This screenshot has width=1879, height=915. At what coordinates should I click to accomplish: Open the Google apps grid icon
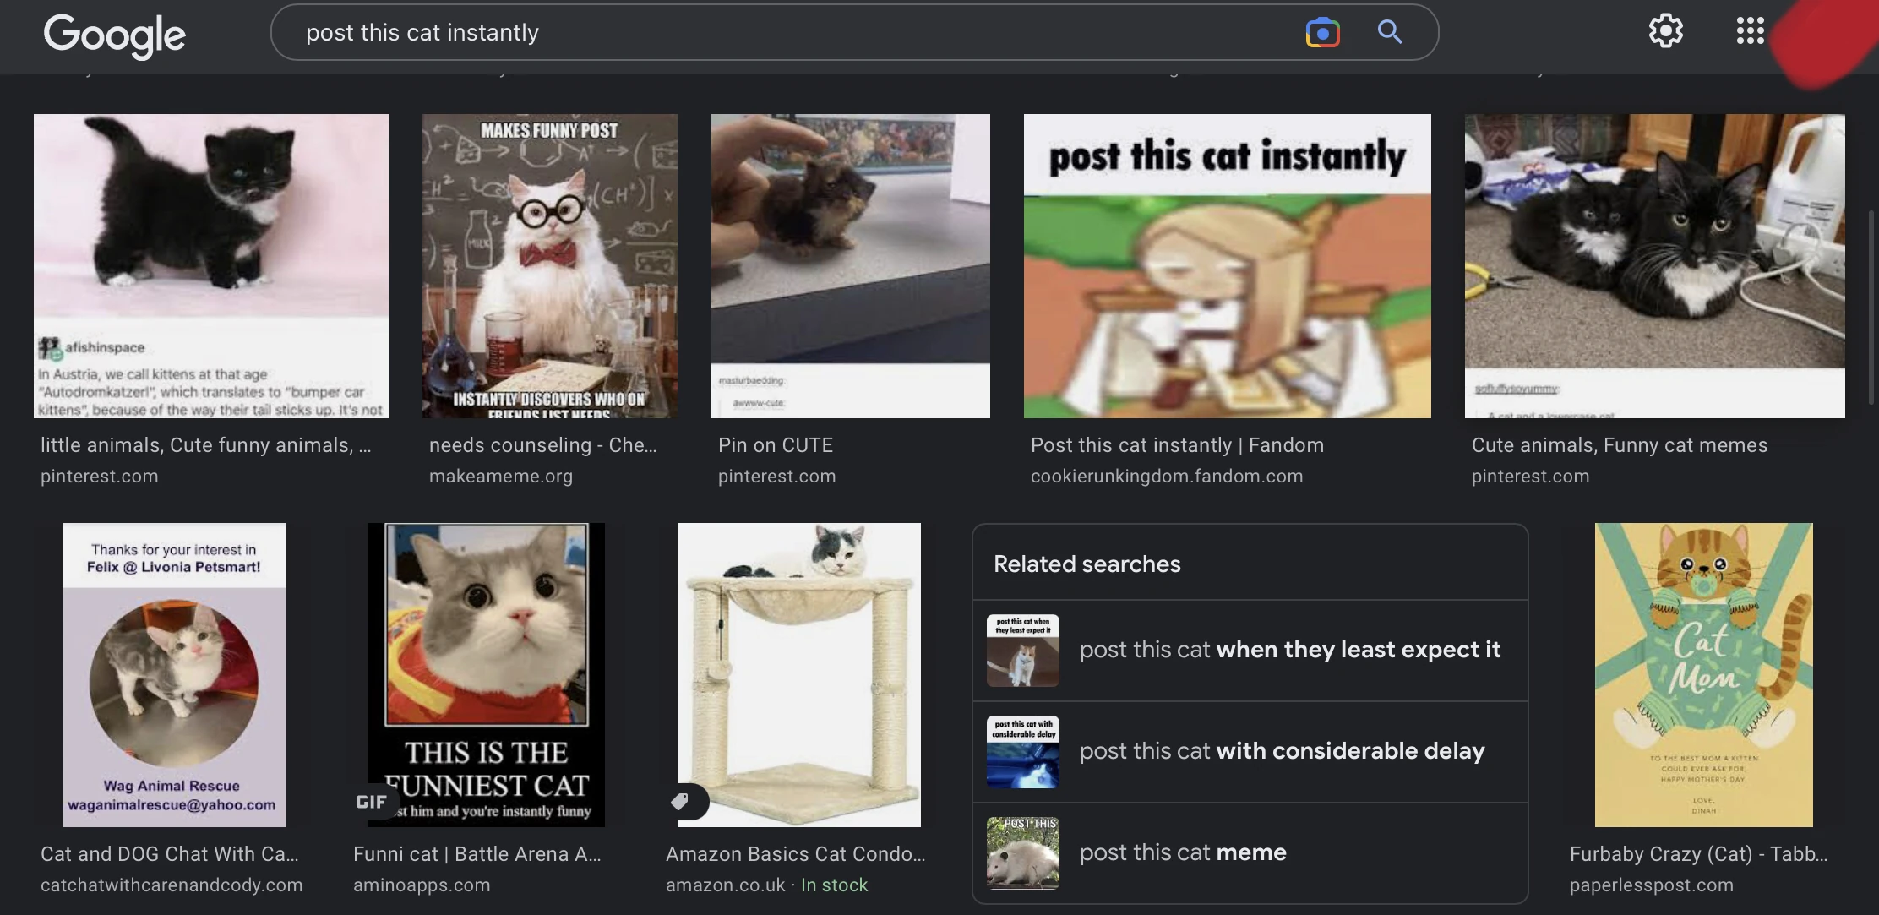click(x=1750, y=31)
